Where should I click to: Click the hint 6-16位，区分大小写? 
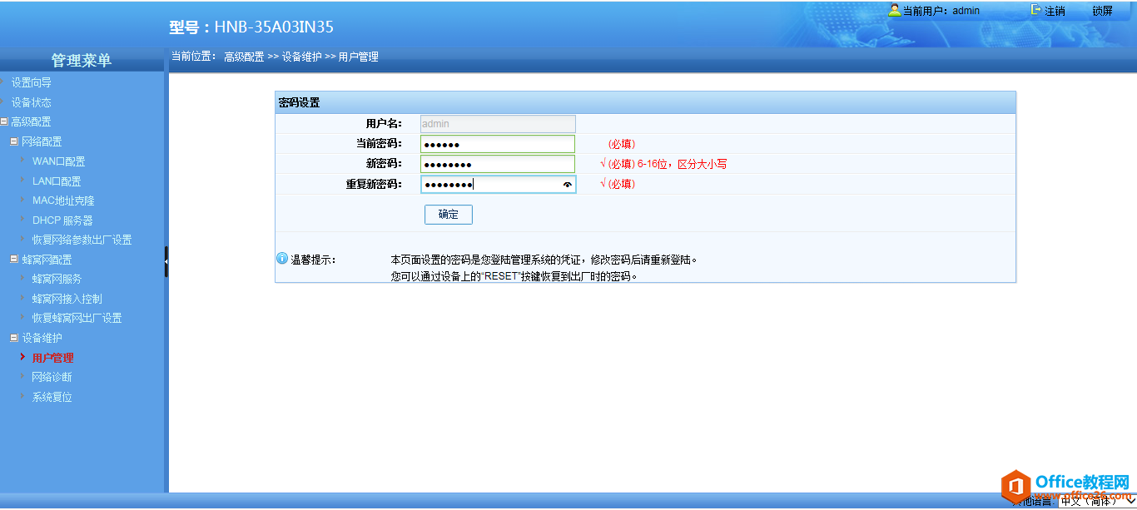click(x=682, y=165)
